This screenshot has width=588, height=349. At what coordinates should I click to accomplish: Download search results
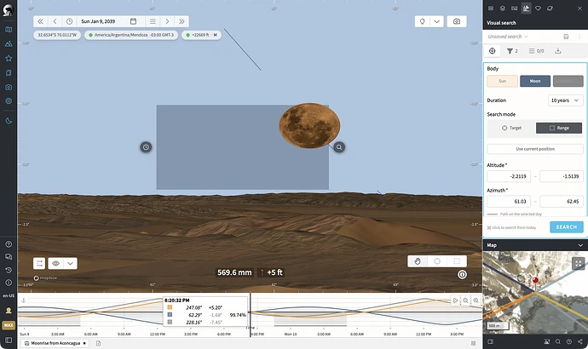pos(558,51)
